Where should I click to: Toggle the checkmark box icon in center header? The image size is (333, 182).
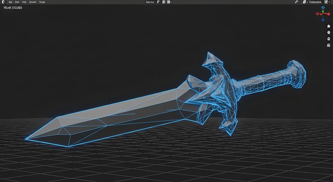coord(168,2)
